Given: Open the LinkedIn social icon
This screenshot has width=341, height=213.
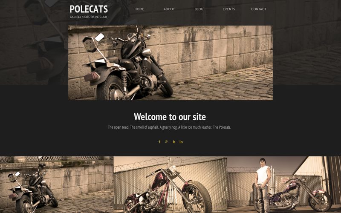Looking at the screenshot, I should [x=181, y=142].
